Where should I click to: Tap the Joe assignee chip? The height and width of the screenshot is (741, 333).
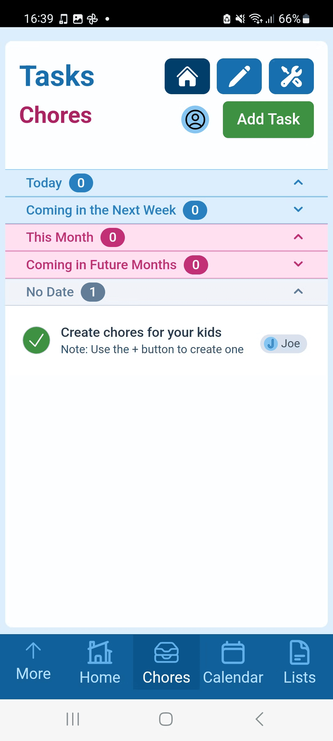283,344
